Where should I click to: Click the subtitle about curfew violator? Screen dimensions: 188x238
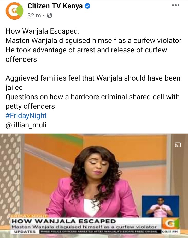[x=84, y=227]
